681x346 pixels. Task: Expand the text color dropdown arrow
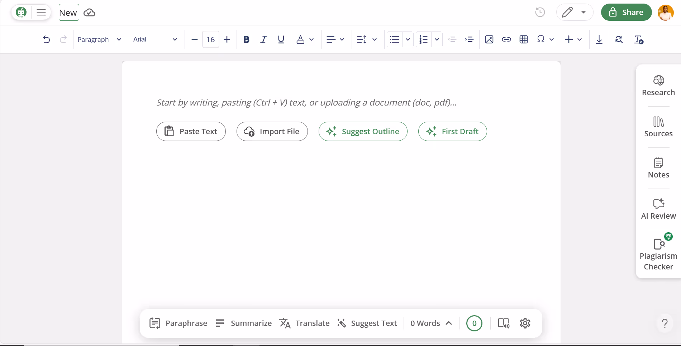tap(311, 39)
